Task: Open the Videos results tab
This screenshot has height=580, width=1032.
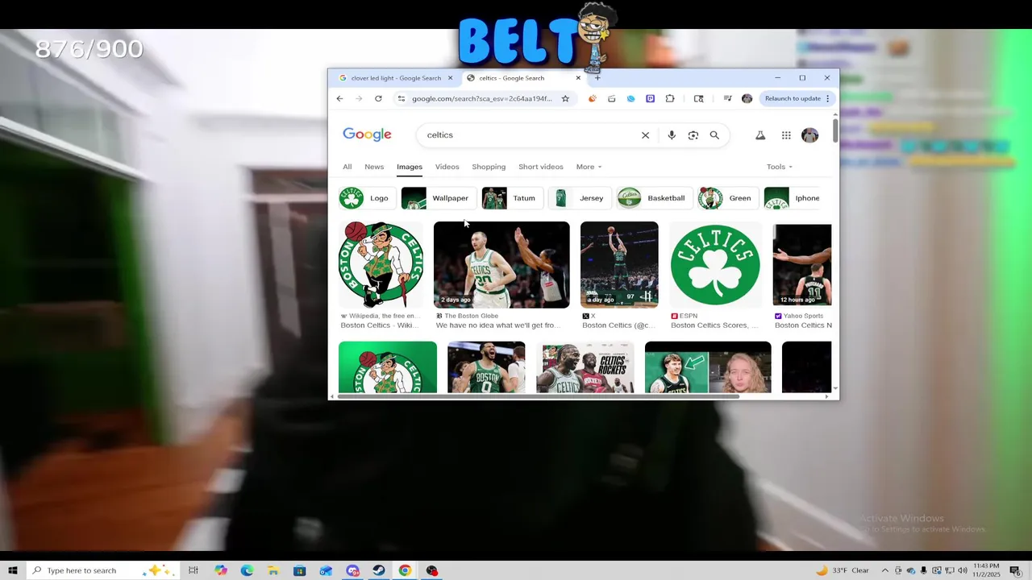Action: [x=447, y=167]
